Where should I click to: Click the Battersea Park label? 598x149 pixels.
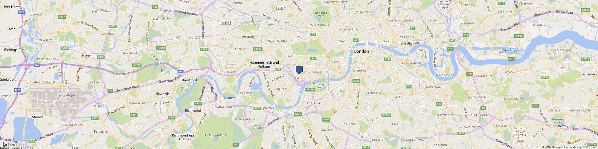(x=320, y=86)
